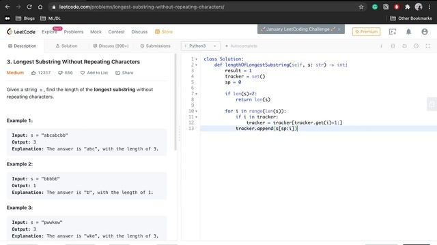
Task: Click Add to List heart button
Action: [94, 73]
